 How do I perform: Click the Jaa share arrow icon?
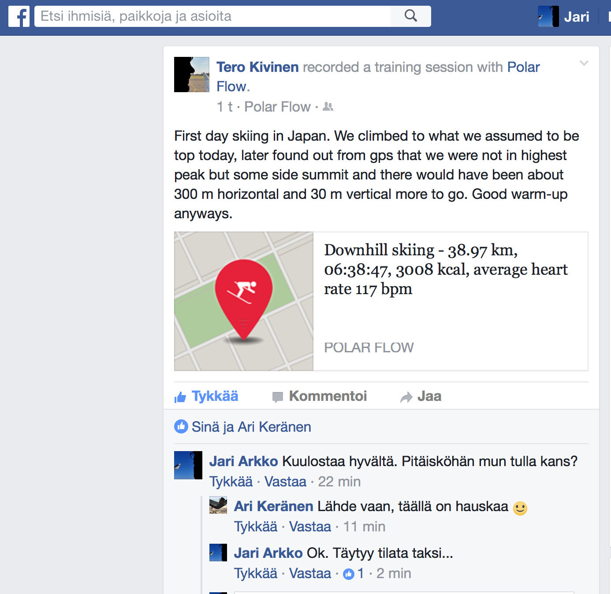pyautogui.click(x=406, y=397)
